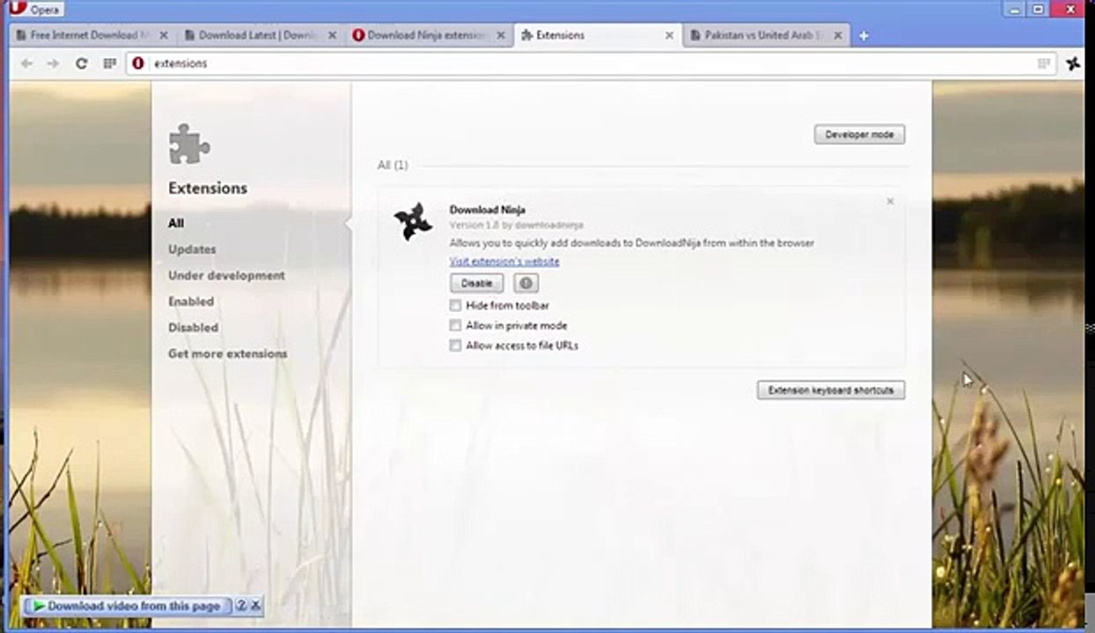The image size is (1095, 633).
Task: Enable Allow in private mode
Action: [455, 325]
